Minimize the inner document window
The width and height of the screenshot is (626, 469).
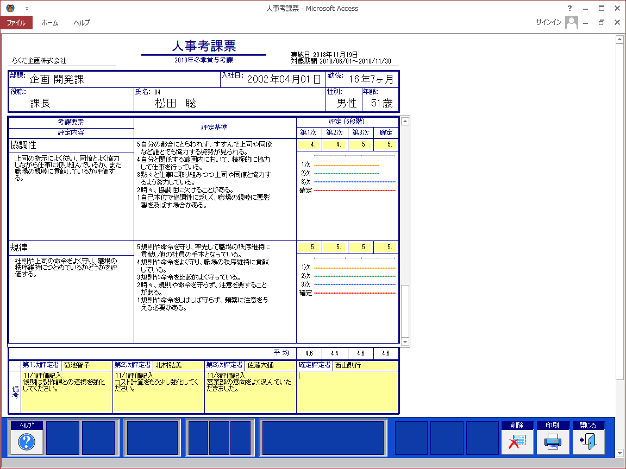[585, 23]
